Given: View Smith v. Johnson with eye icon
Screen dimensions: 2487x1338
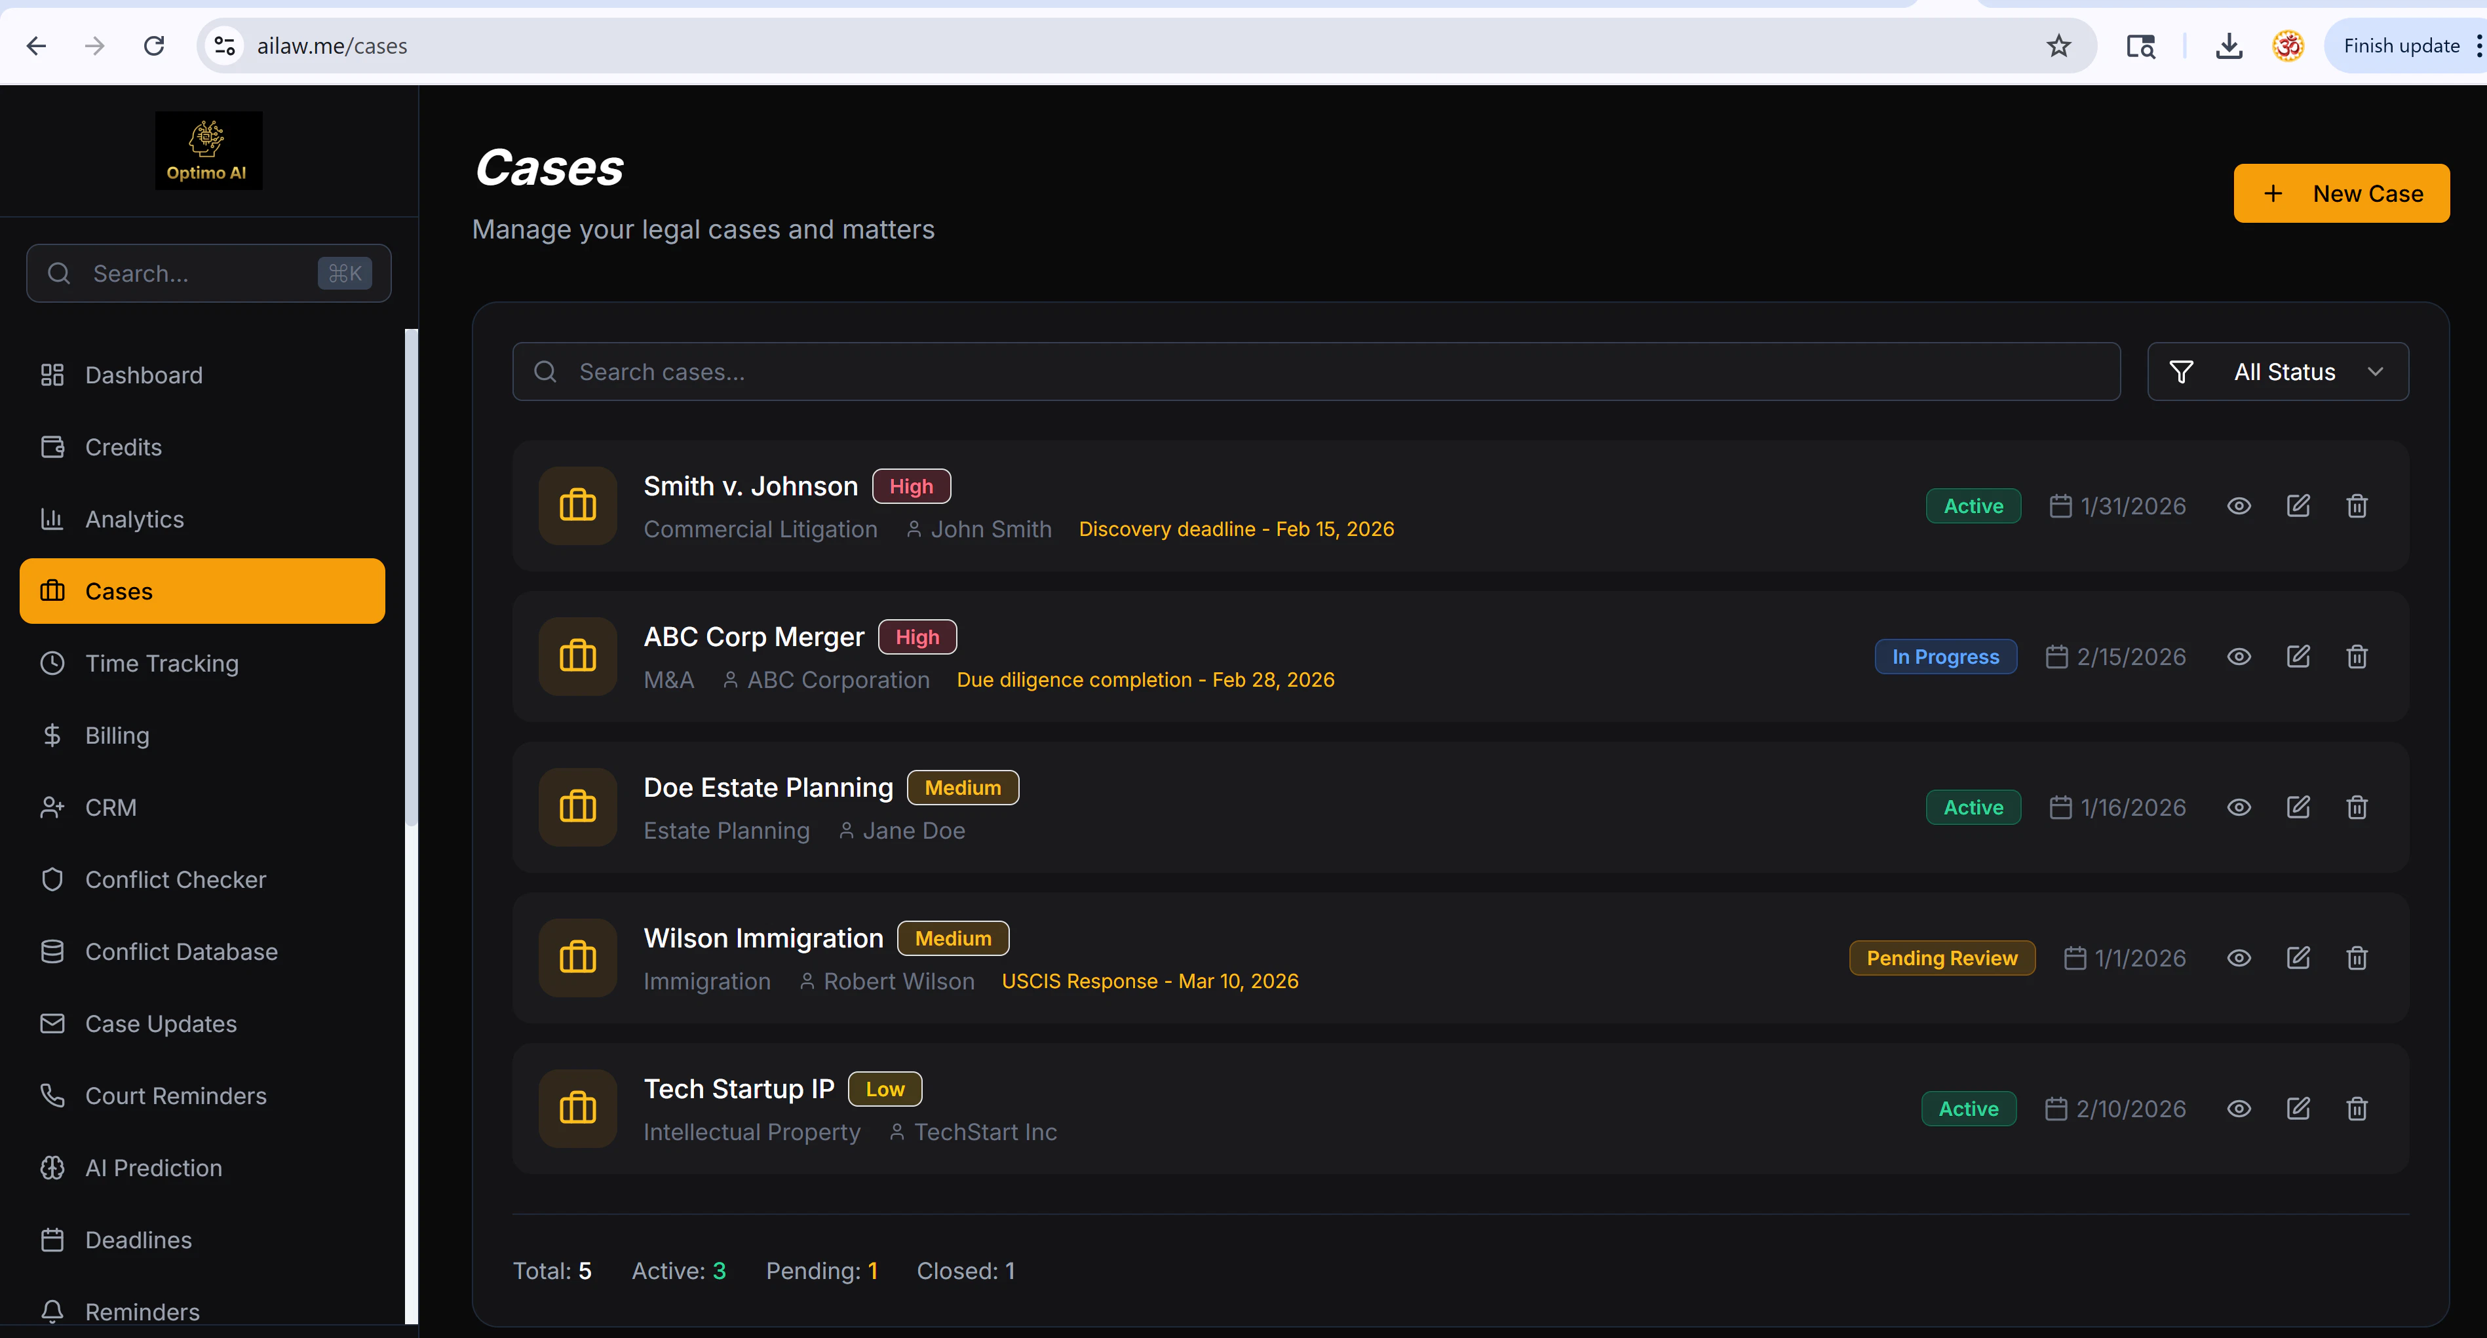Looking at the screenshot, I should coord(2239,506).
